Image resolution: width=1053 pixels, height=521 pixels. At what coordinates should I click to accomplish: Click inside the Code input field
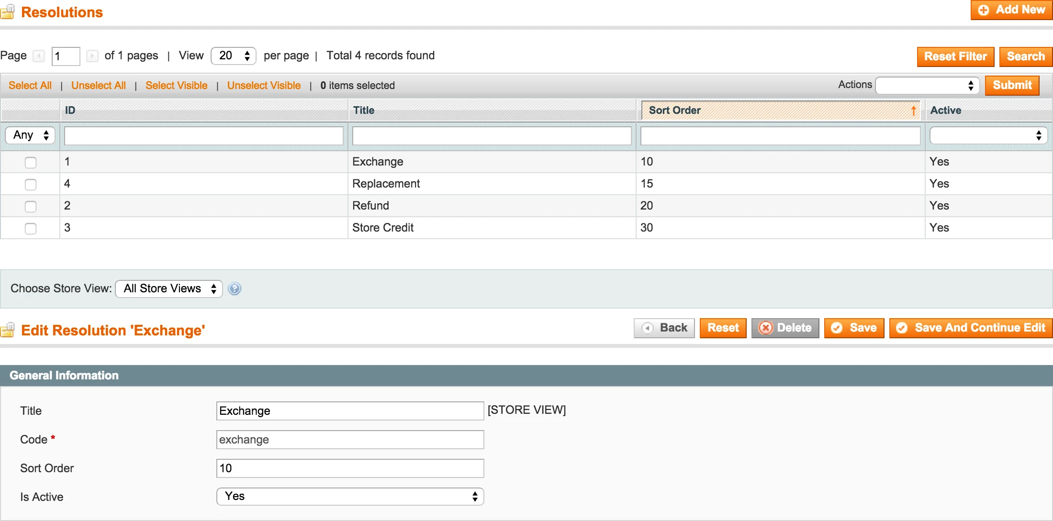pyautogui.click(x=350, y=440)
